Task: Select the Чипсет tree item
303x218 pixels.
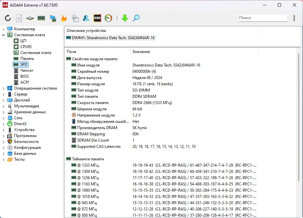Action: 27,70
